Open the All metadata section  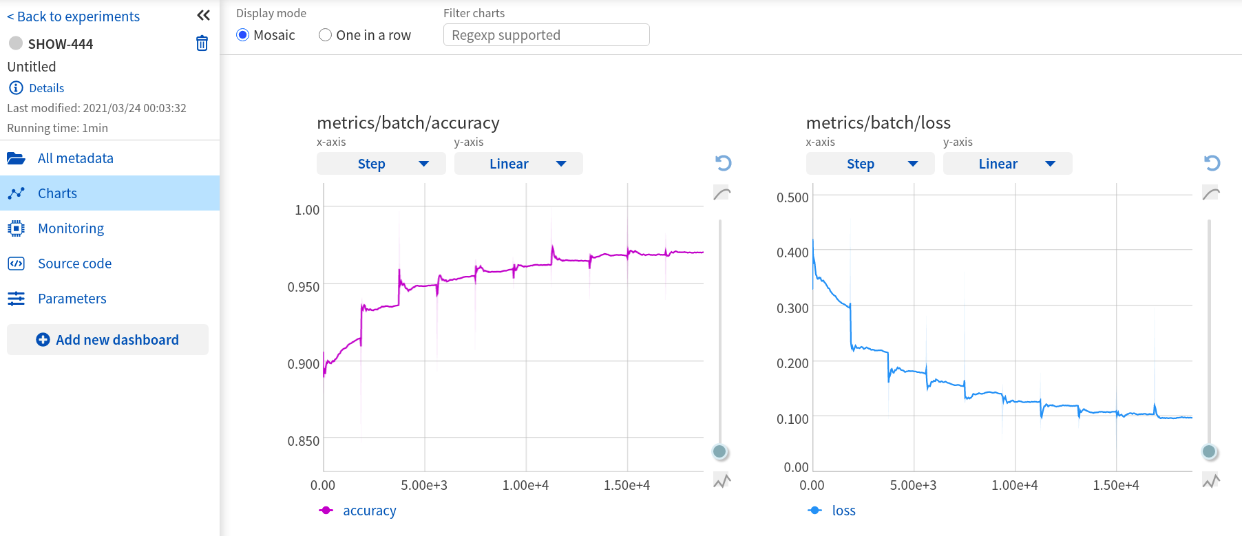pyautogui.click(x=75, y=158)
